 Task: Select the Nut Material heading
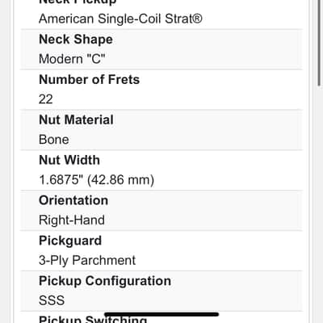coord(76,120)
